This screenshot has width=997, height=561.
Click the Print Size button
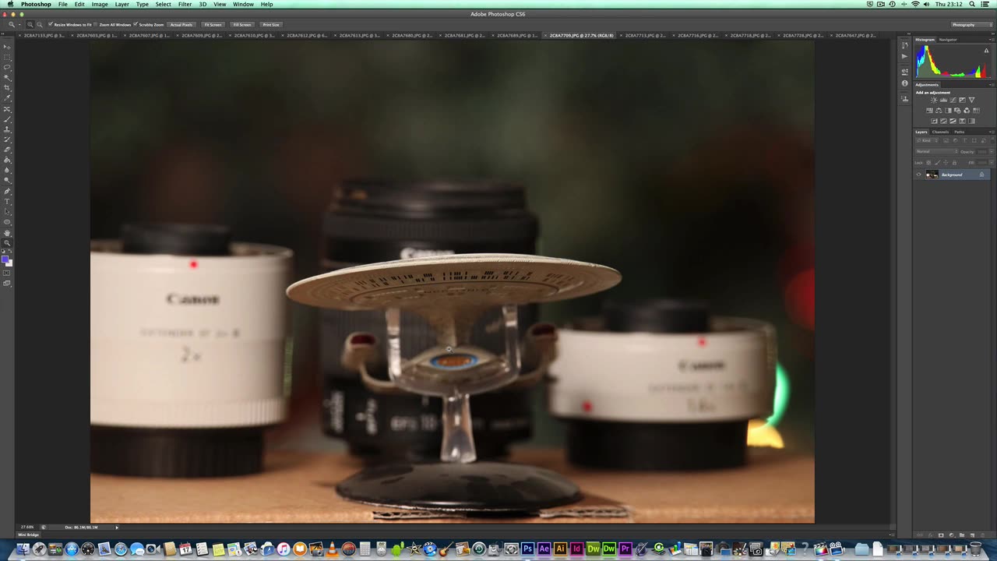[x=271, y=24]
